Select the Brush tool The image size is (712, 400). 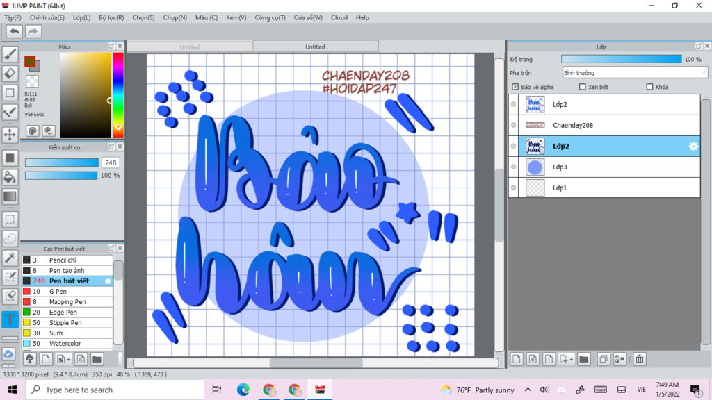click(10, 54)
